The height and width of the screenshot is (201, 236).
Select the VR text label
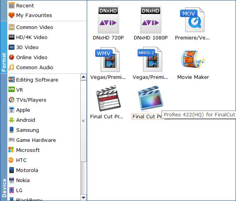coord(20,90)
